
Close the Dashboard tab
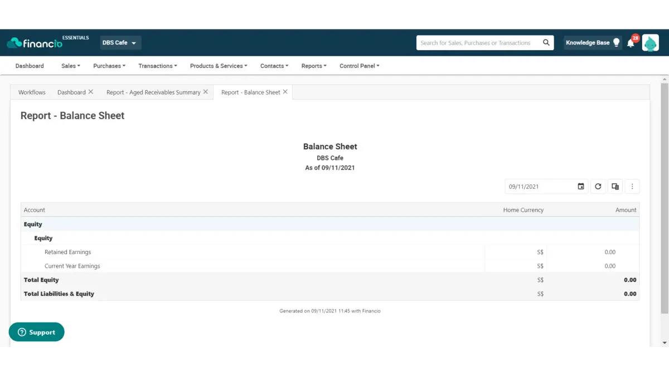point(91,92)
